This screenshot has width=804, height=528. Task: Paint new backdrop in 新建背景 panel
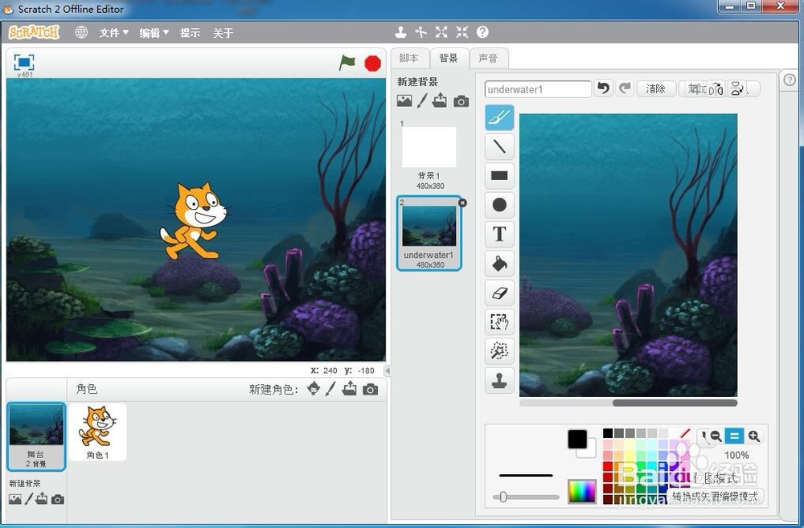tap(422, 100)
